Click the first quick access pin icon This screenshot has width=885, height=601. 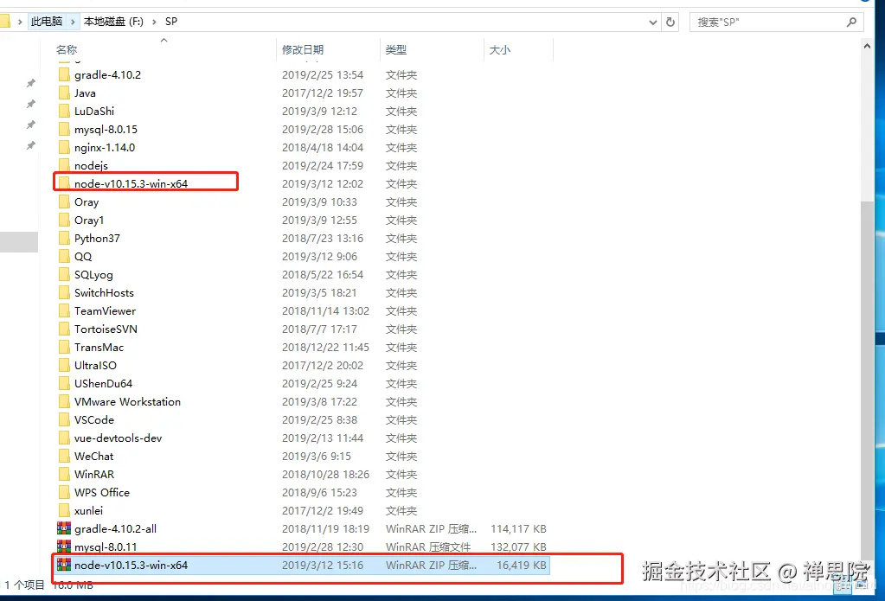pos(31,83)
